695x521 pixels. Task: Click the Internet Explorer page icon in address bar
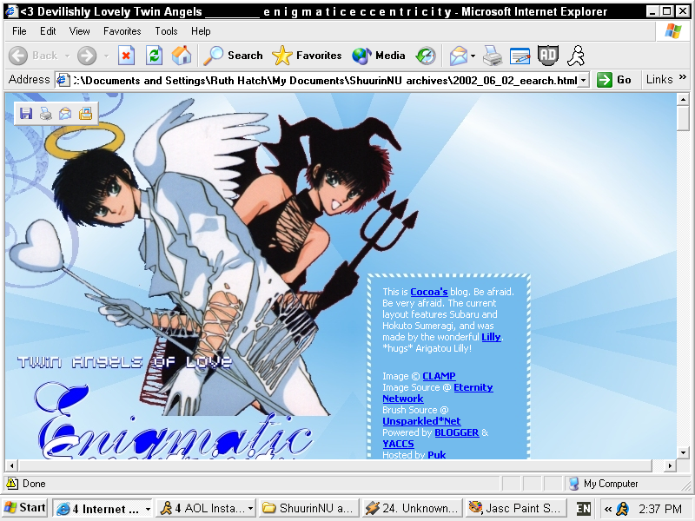[x=63, y=80]
